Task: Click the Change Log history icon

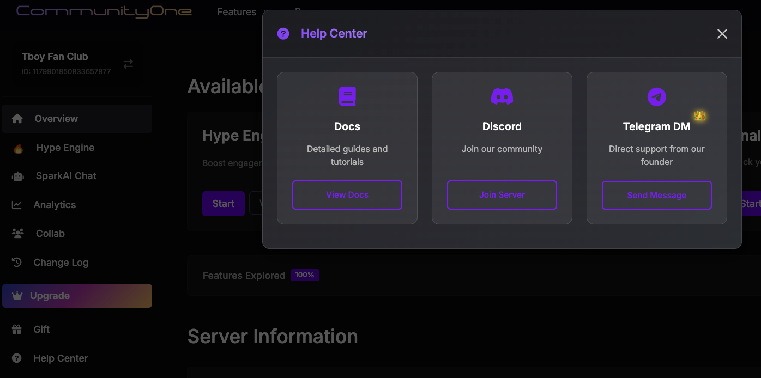Action: pyautogui.click(x=17, y=263)
